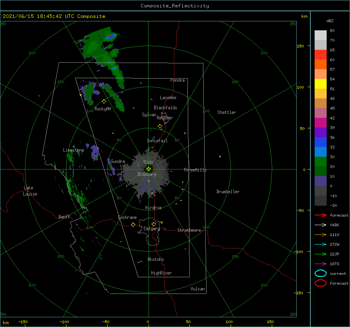This screenshot has width=350, height=327.
Task: Pick the red swatch in the dBZ scale
Action: point(320,54)
